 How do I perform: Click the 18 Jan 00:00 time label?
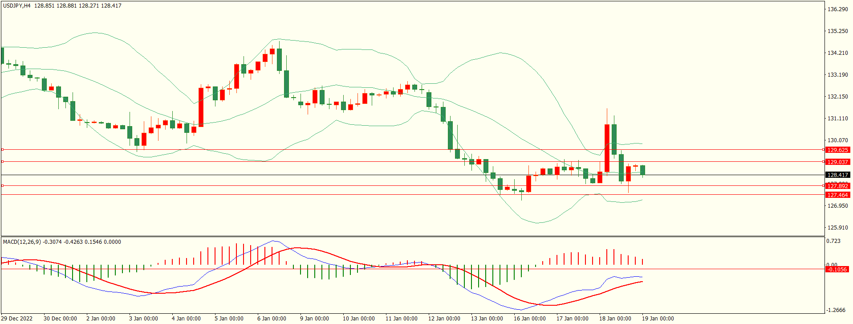[x=615, y=319]
